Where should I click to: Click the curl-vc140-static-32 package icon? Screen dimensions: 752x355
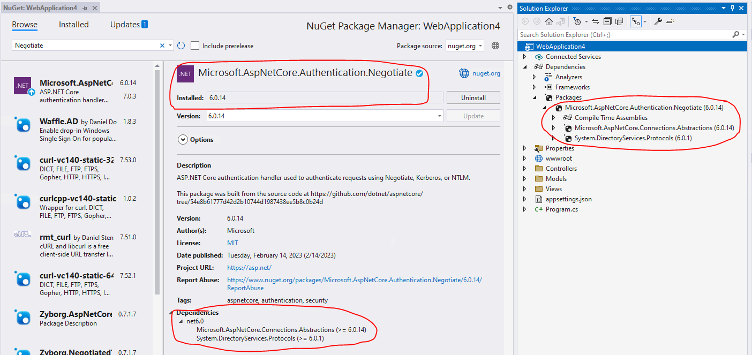[23, 163]
